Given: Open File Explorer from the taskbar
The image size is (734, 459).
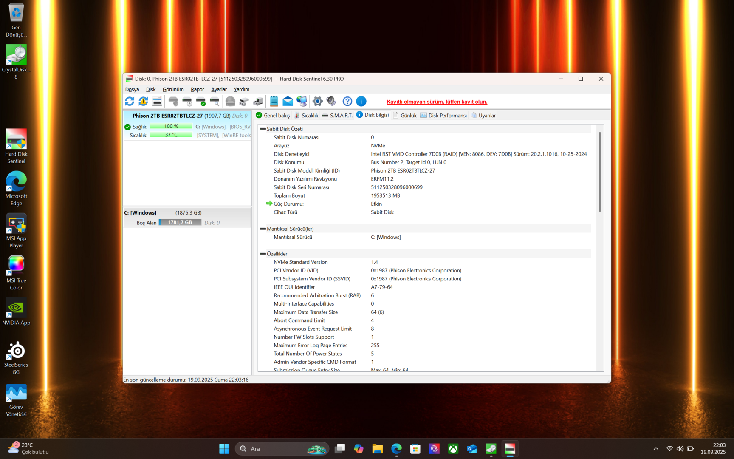Looking at the screenshot, I should (377, 449).
